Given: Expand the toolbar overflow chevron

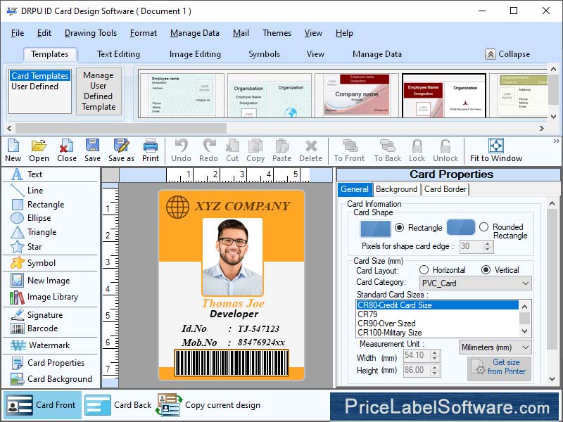Looking at the screenshot, I should 556,141.
